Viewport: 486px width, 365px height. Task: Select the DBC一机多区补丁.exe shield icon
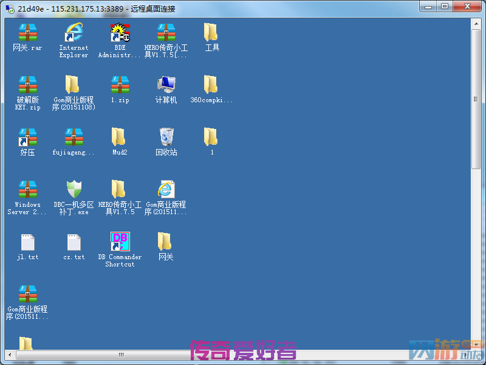74,190
